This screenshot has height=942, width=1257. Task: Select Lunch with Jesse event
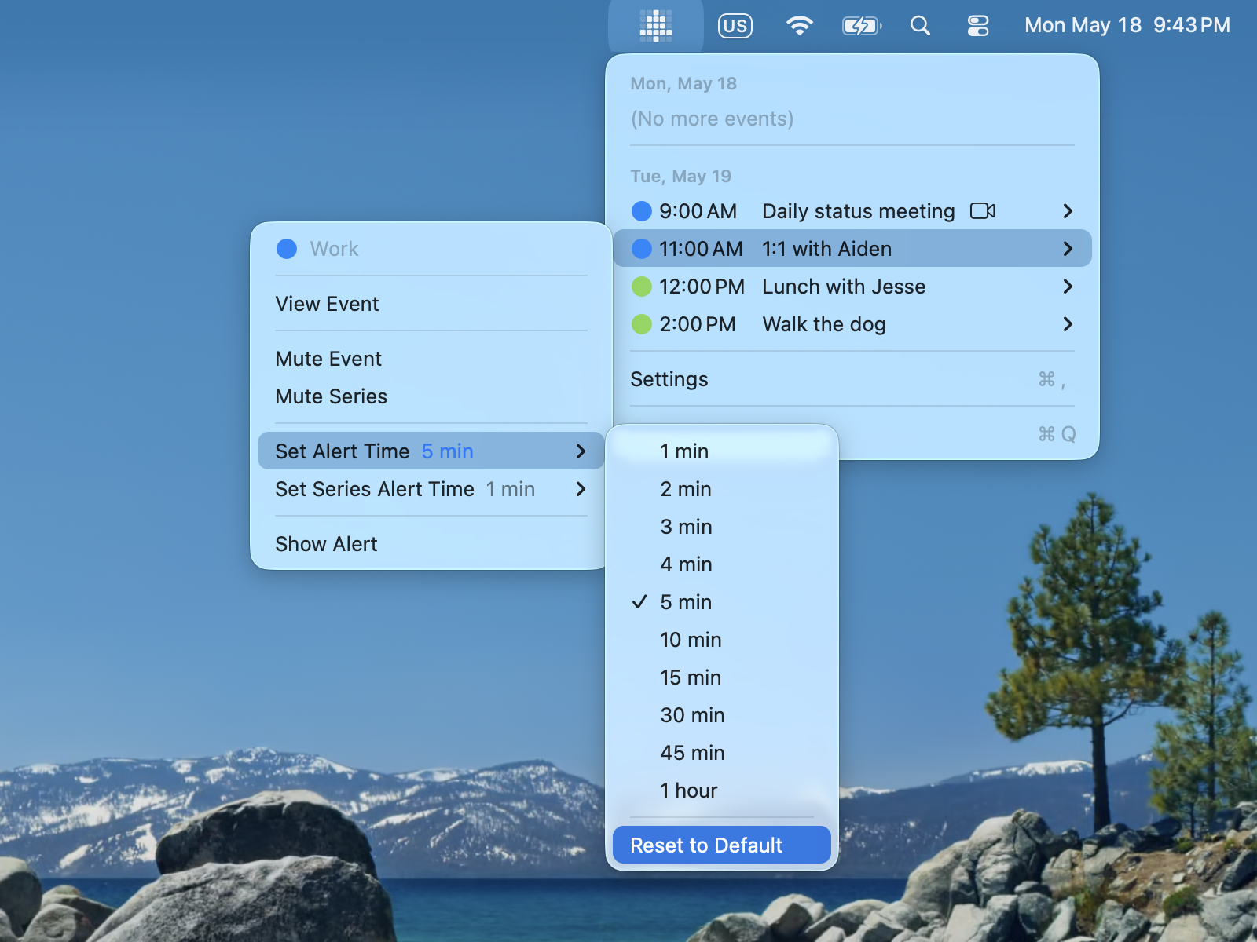click(x=852, y=287)
